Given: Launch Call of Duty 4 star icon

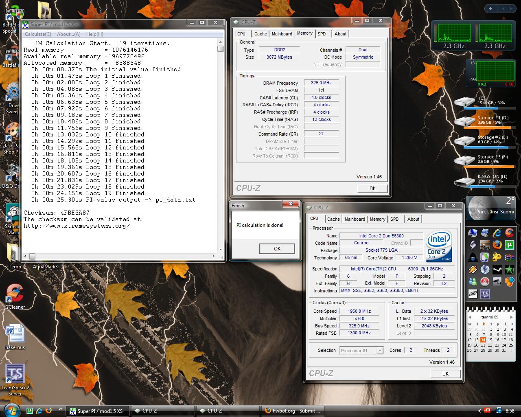Looking at the screenshot, I should click(509, 269).
